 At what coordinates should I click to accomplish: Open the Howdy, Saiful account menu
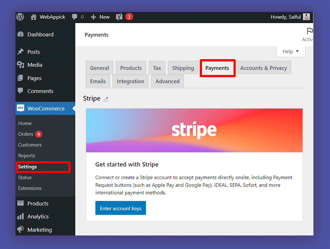(x=286, y=17)
